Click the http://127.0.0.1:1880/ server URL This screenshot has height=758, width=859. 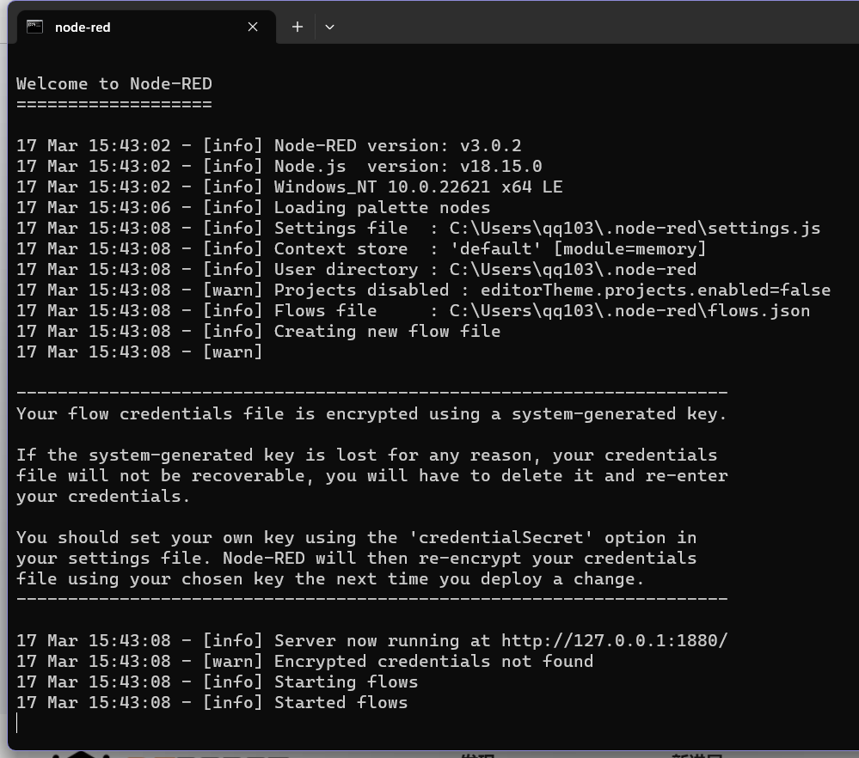614,641
